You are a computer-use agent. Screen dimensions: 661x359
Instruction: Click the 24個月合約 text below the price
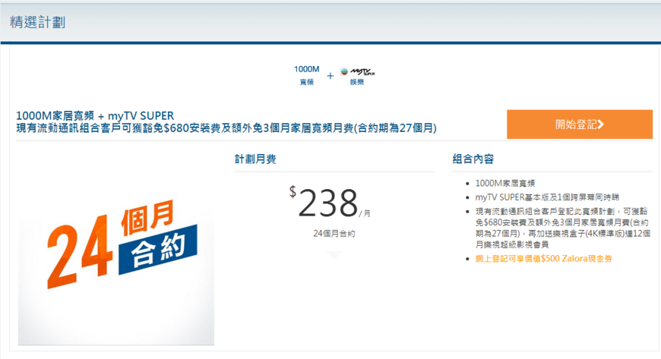(x=334, y=234)
